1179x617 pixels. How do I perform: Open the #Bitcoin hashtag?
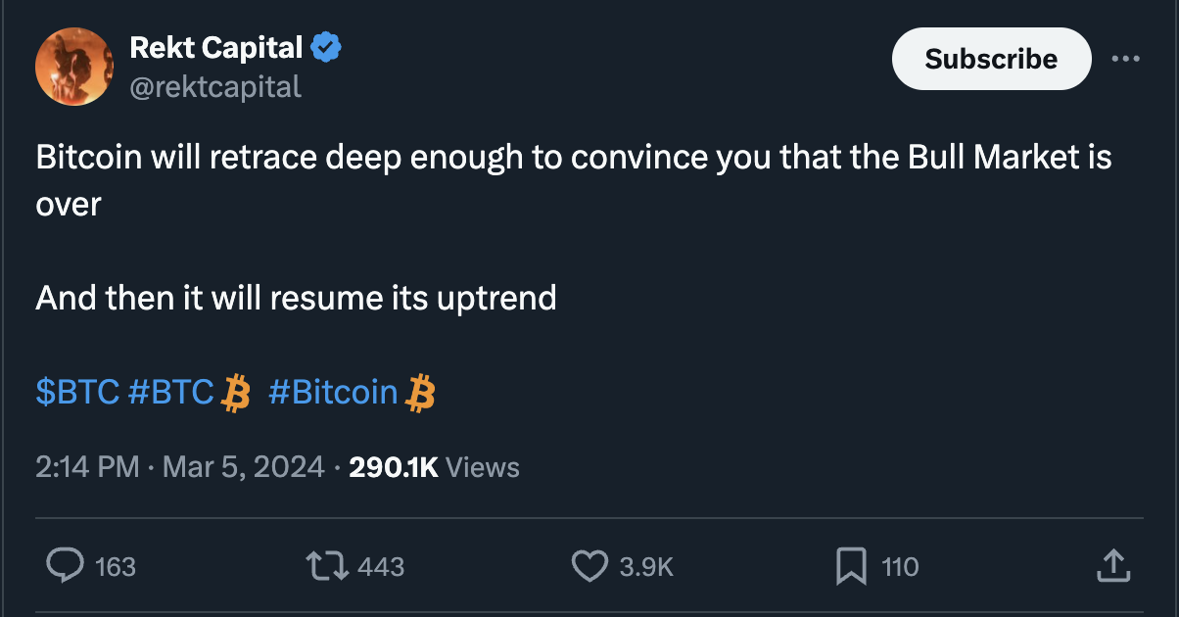pos(333,392)
